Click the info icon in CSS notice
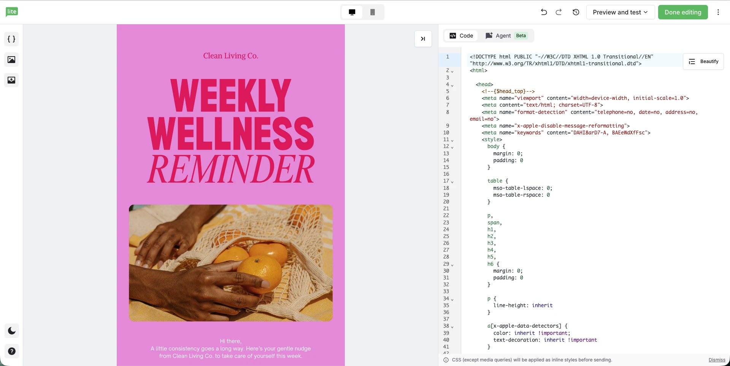Viewport: 730px width, 366px height. coord(446,360)
